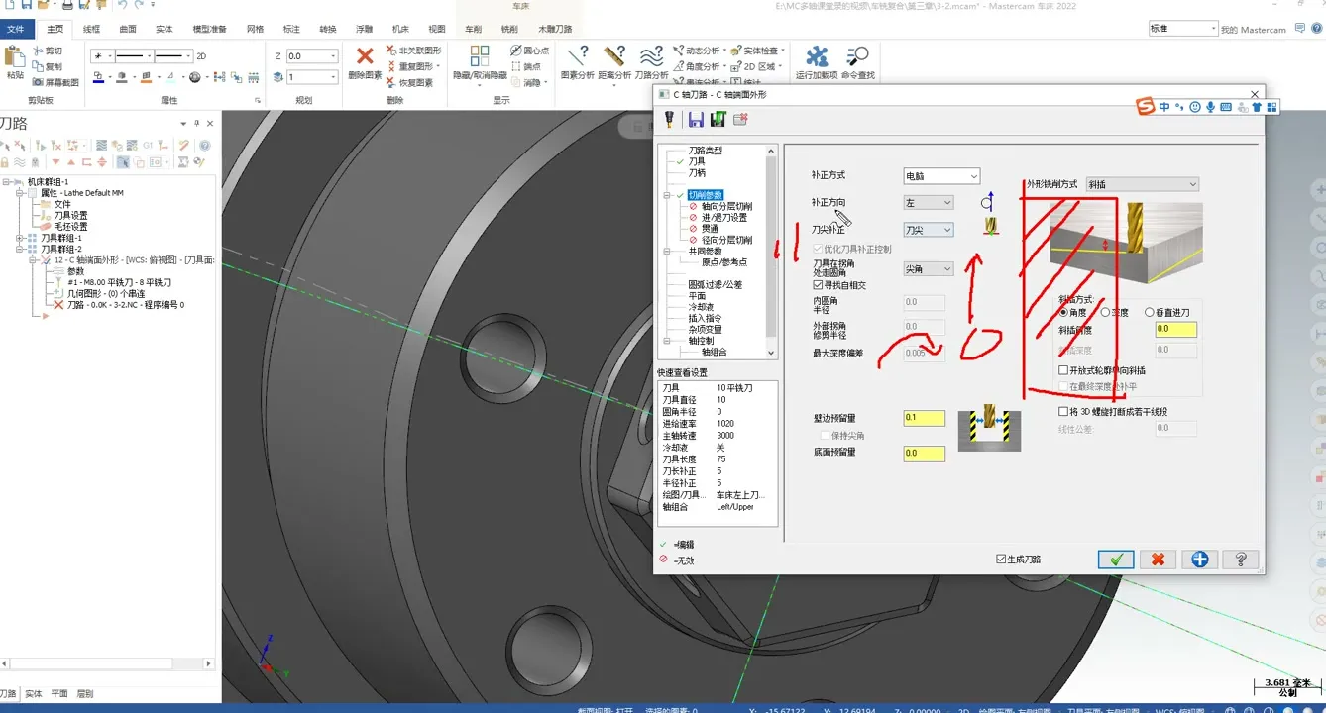The image size is (1326, 713).
Task: Click 运行加载项 add-in icon
Action: tap(817, 57)
